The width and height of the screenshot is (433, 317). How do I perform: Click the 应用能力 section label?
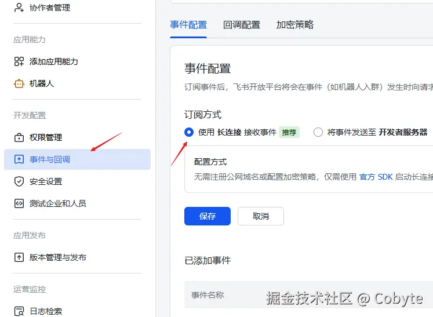pyautogui.click(x=30, y=39)
